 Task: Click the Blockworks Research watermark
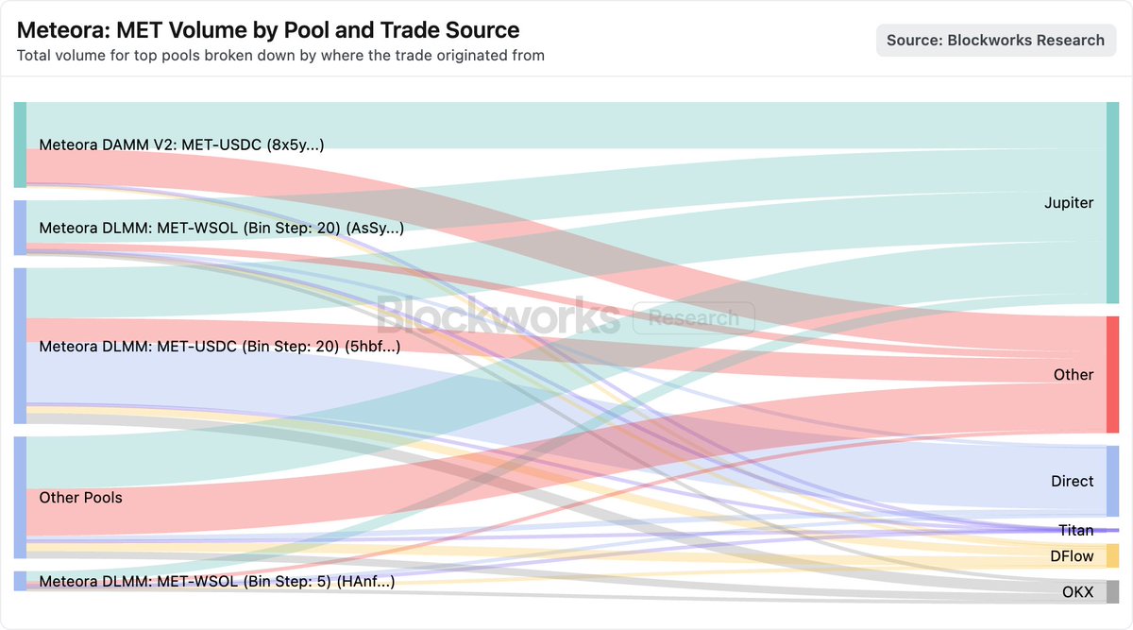click(x=565, y=316)
